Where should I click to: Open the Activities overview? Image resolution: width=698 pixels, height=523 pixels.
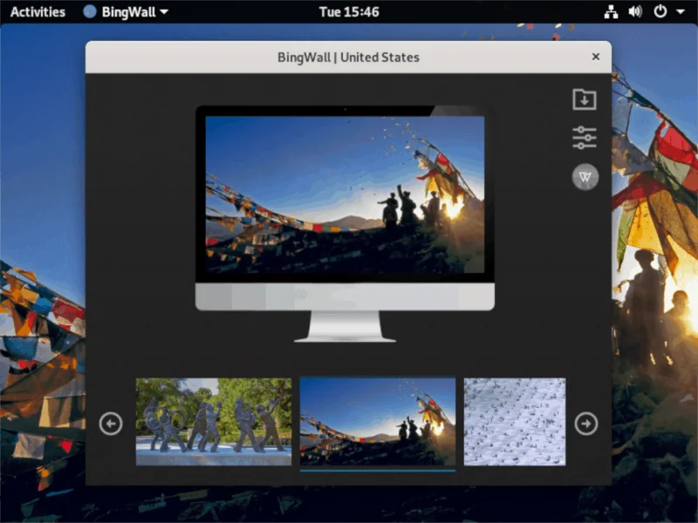38,11
